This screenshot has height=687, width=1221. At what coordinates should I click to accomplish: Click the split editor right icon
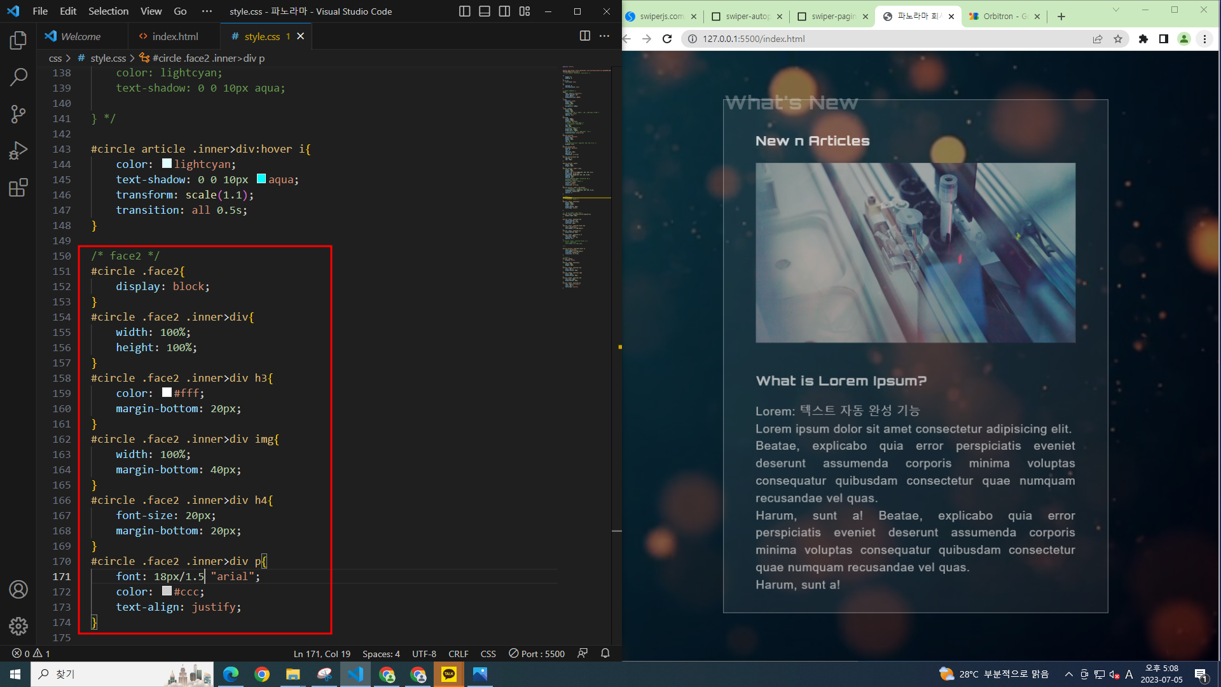584,36
